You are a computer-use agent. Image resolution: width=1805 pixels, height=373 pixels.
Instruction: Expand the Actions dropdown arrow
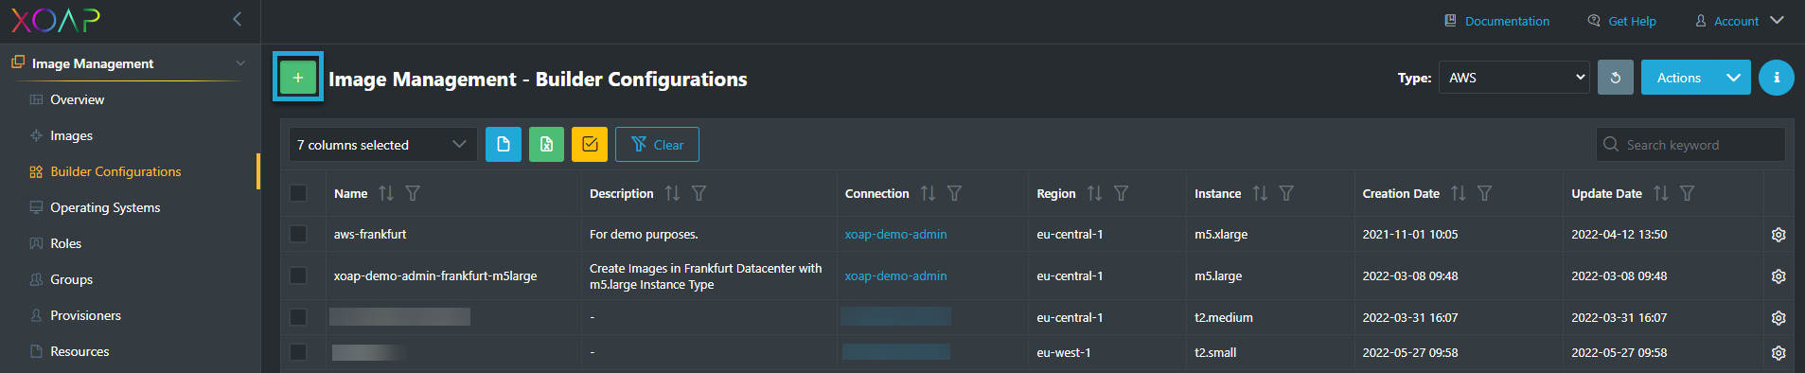point(1733,78)
